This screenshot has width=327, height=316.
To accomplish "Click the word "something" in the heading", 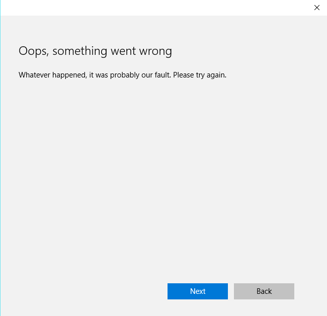I will [78, 51].
